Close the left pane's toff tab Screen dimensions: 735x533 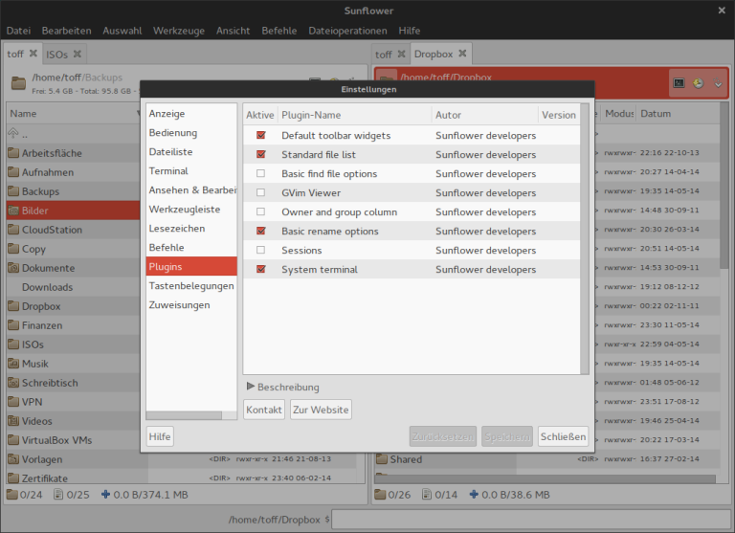click(33, 54)
